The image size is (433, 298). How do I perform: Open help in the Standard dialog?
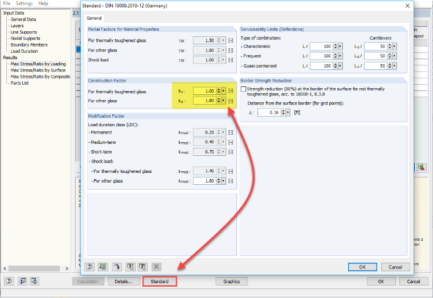click(x=89, y=267)
